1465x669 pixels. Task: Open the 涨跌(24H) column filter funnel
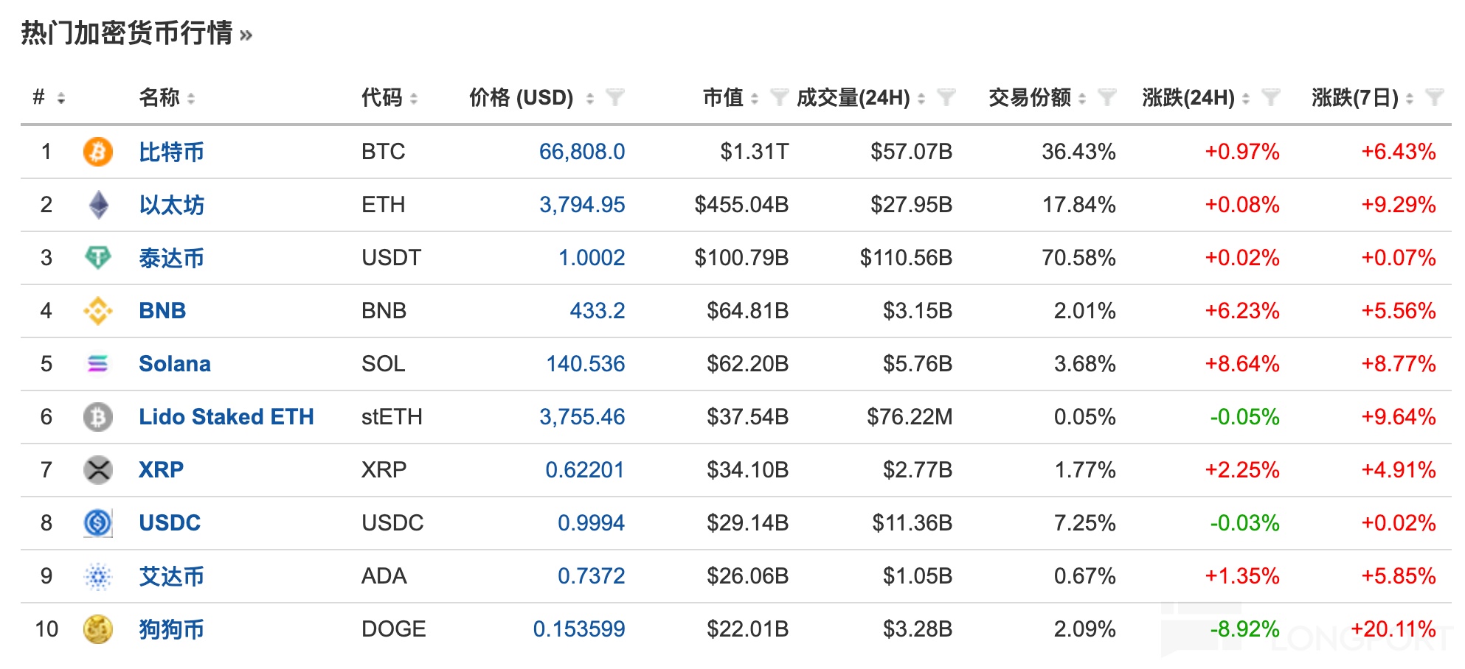point(1270,97)
